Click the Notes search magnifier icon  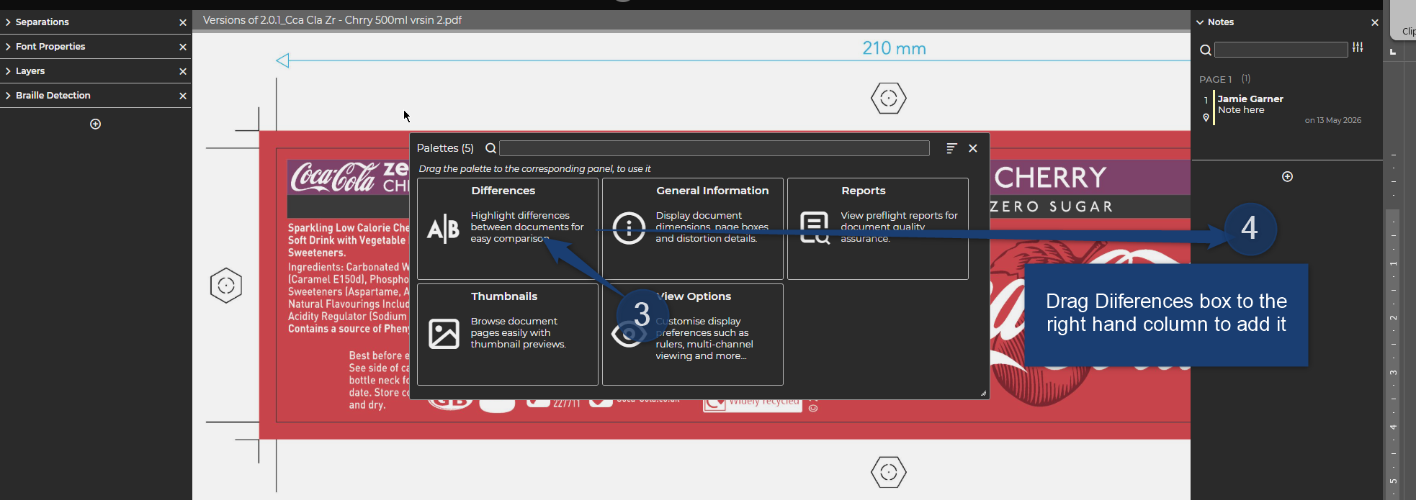tap(1205, 50)
